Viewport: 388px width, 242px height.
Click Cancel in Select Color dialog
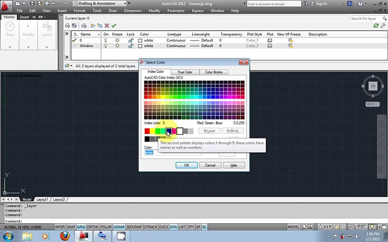click(x=210, y=165)
